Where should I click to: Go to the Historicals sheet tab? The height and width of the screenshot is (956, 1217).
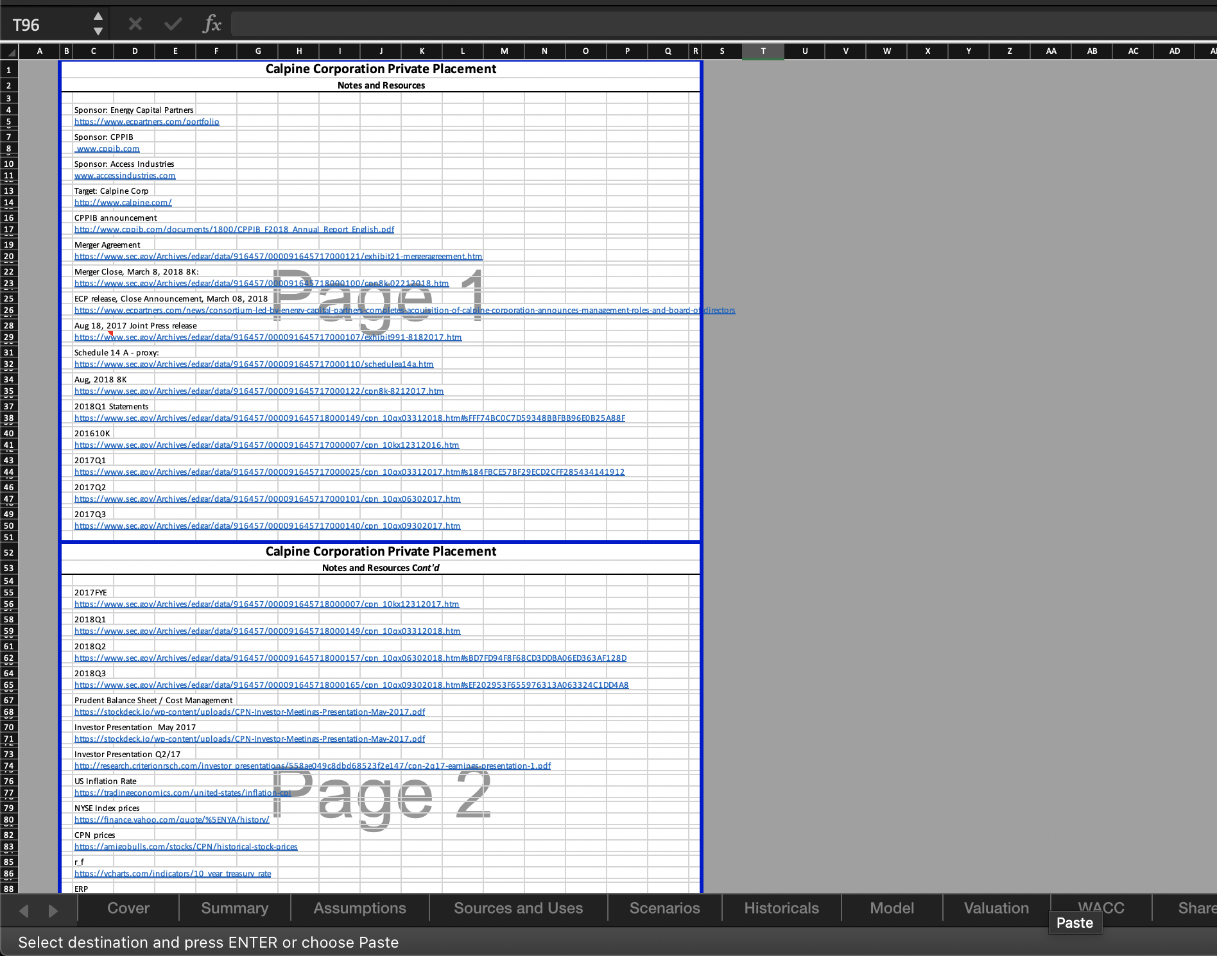click(x=781, y=909)
